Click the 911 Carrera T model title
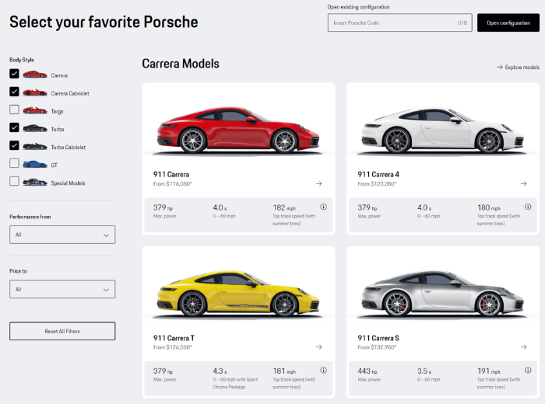Screen dimensions: 545x404 click(x=174, y=338)
